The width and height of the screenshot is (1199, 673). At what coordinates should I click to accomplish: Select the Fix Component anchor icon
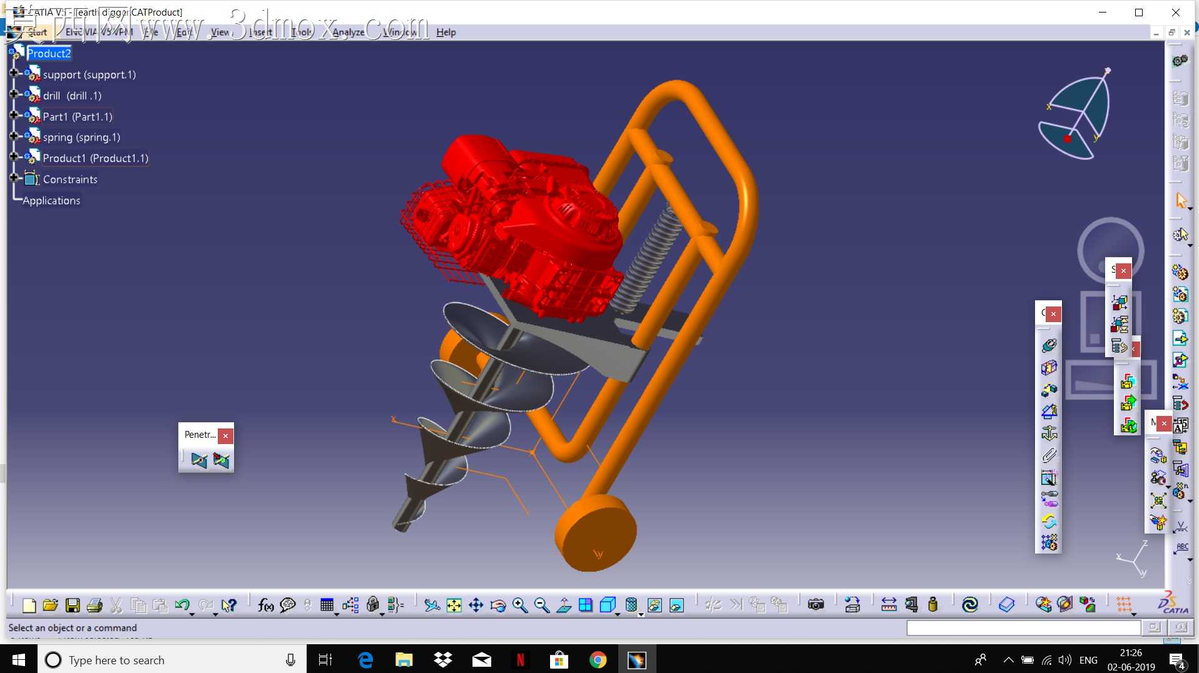pyautogui.click(x=1049, y=433)
